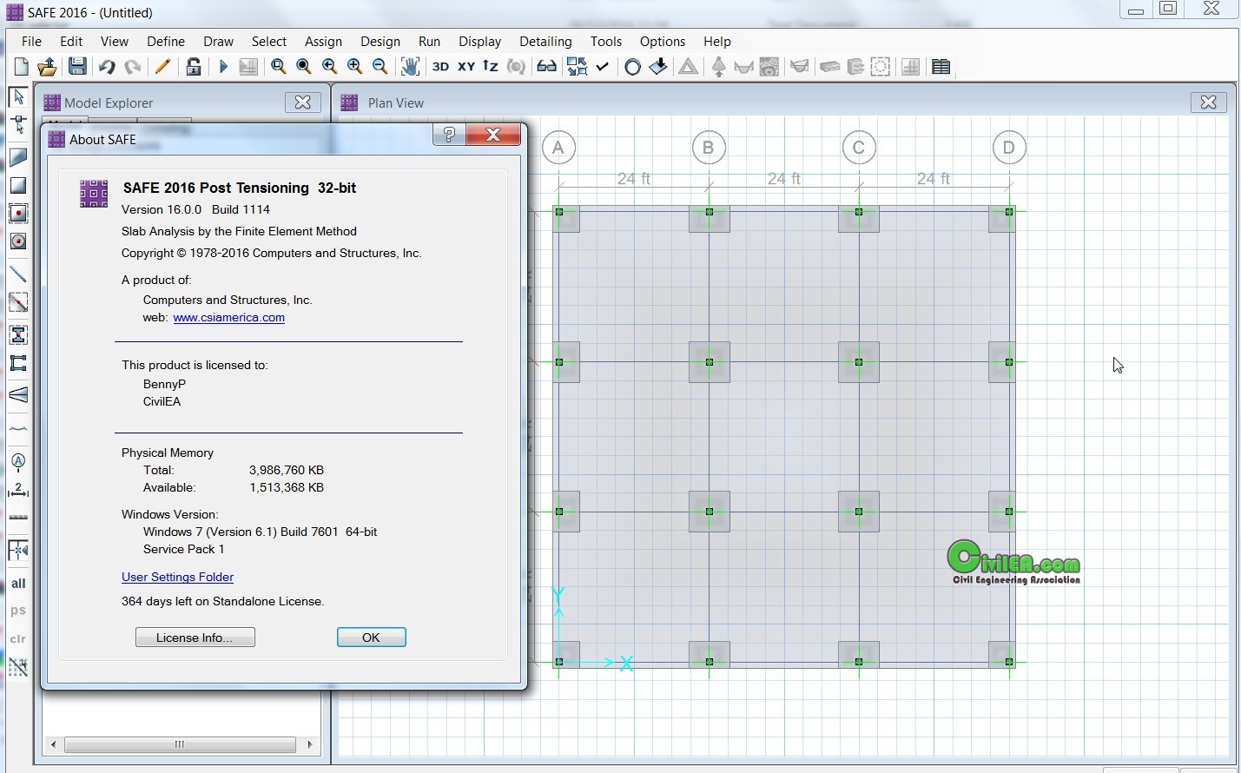
Task: Click the triangle warning toolbar icon
Action: pos(688,67)
